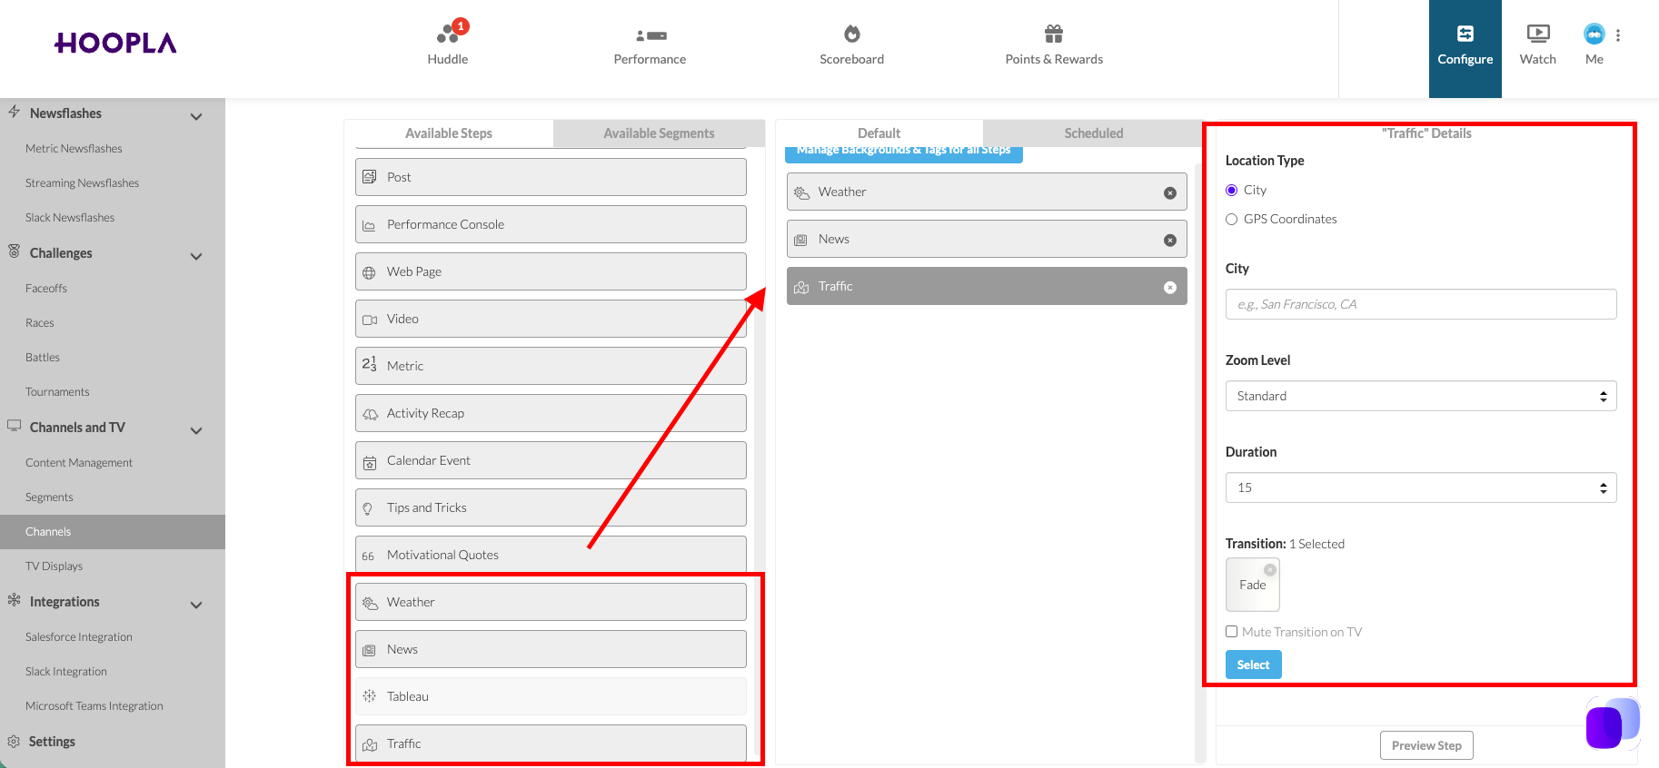
Task: Remove the Fade transition using its X icon
Action: point(1270,570)
